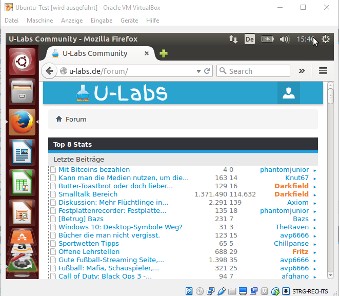
Task: Close the U-Labs Community tab
Action: 147,53
